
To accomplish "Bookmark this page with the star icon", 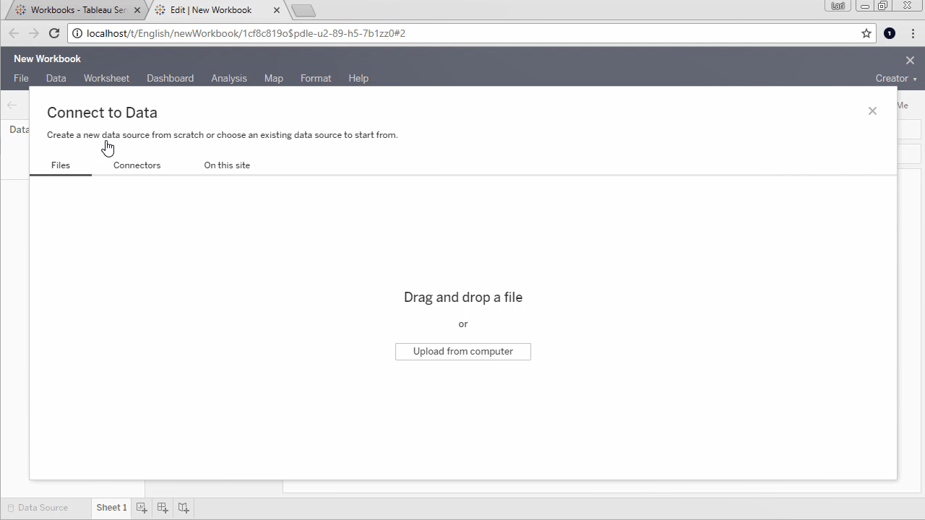I will 866,33.
